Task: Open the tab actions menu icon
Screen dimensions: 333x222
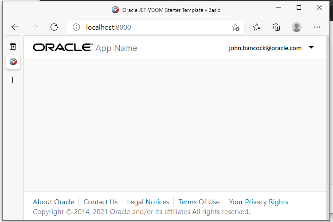Action: pos(13,47)
